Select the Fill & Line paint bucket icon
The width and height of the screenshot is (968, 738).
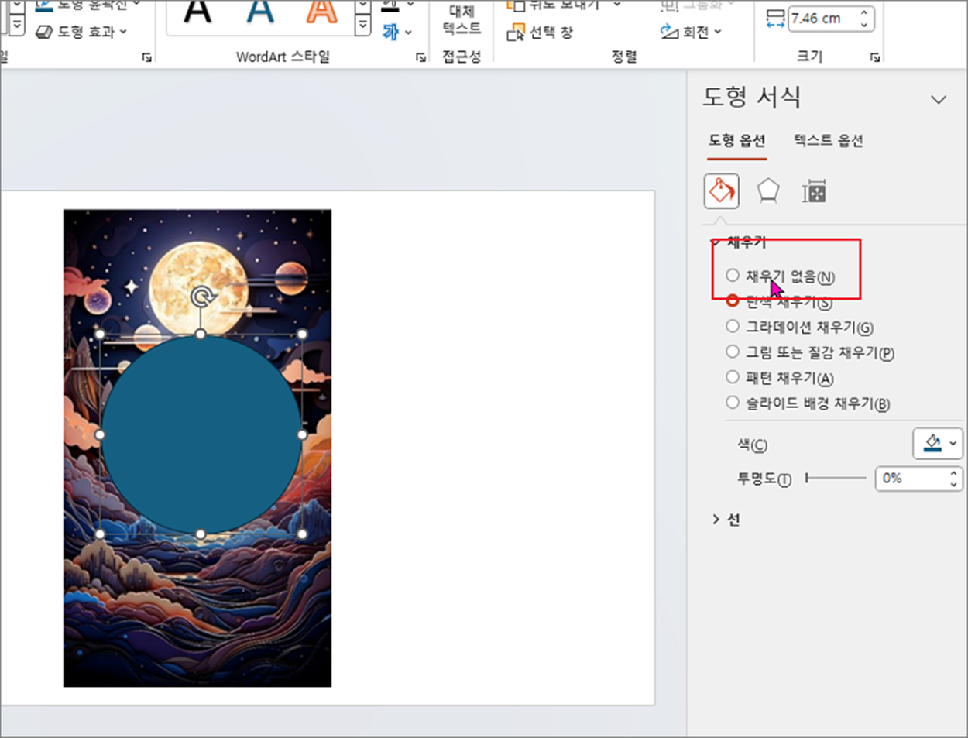point(721,191)
